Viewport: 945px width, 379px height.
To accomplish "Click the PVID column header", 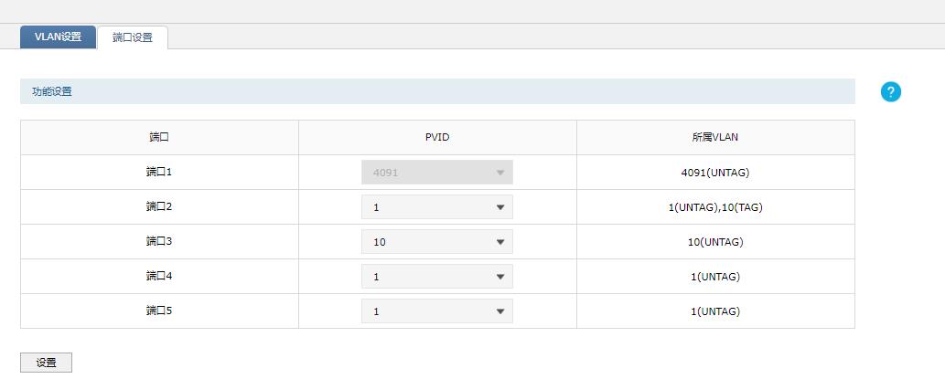I will (x=437, y=137).
